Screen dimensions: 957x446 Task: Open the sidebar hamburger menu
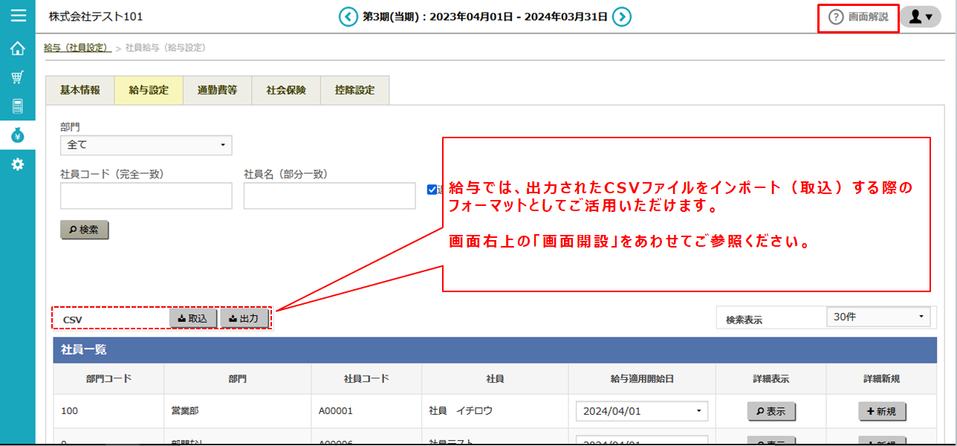point(19,15)
